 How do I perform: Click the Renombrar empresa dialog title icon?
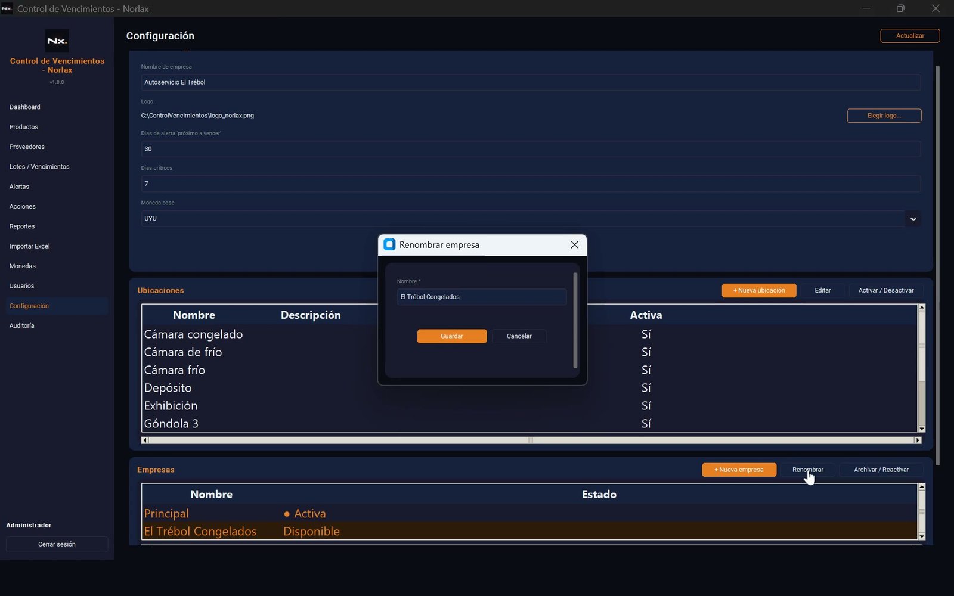[x=389, y=245]
